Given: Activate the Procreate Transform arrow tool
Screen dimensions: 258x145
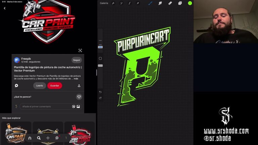Looking at the screenshot, I should [138, 3].
